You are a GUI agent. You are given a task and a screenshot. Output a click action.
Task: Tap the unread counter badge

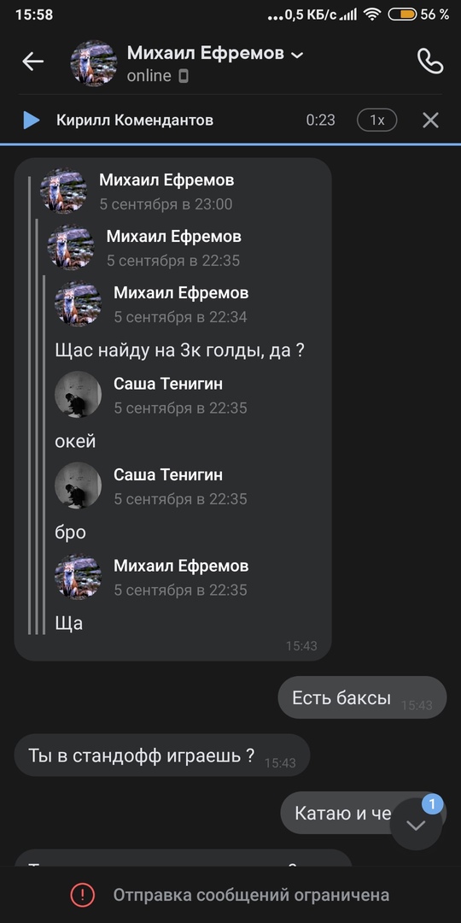click(x=432, y=803)
